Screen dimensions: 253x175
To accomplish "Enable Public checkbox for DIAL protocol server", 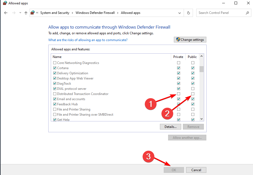I will pos(193,88).
